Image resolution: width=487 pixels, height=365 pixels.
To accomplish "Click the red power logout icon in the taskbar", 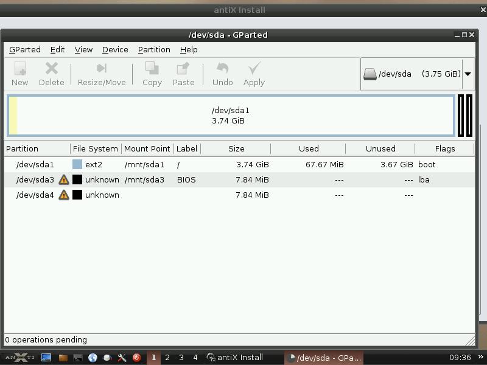I will click(x=136, y=358).
